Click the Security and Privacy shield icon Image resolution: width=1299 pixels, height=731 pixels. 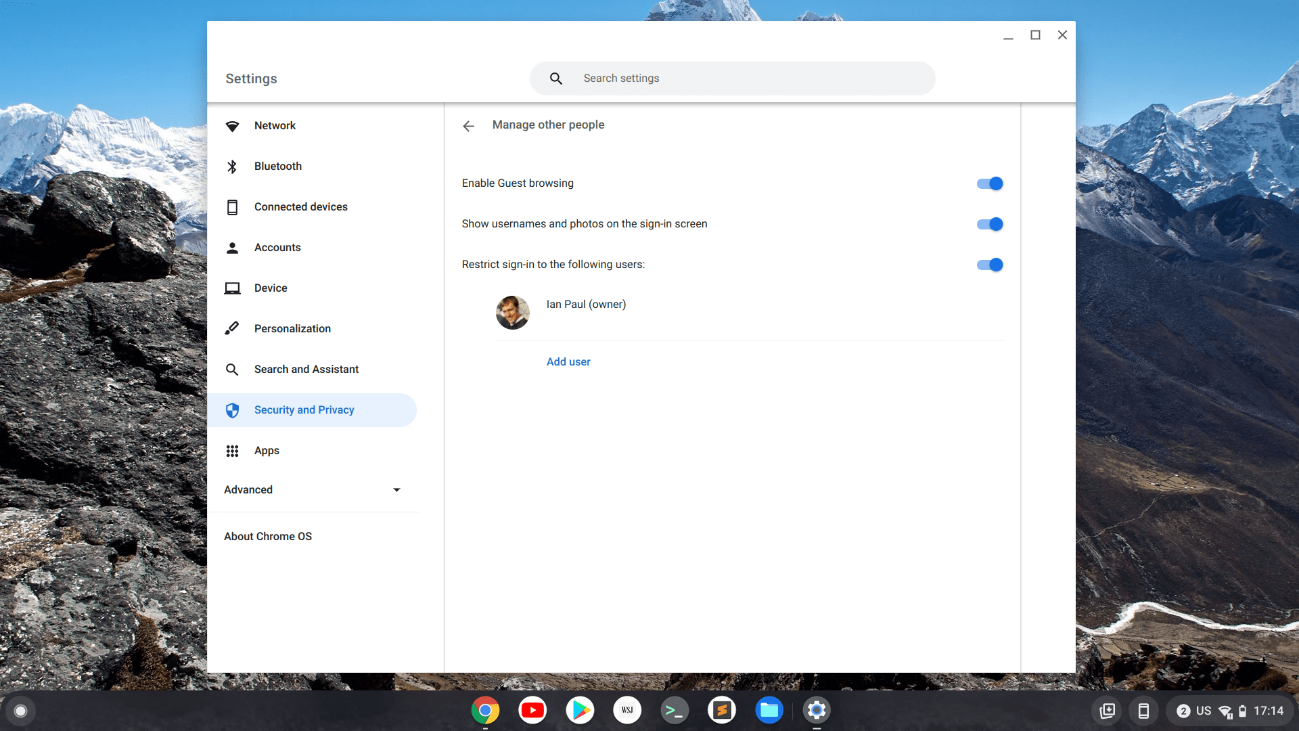tap(232, 410)
